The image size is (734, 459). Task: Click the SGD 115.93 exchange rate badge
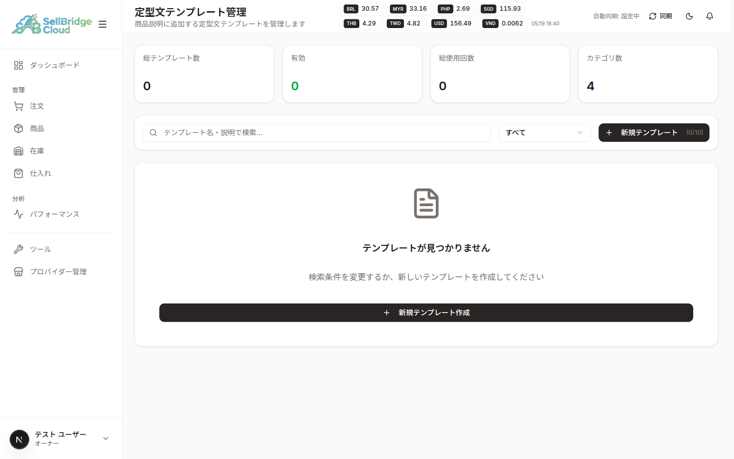(501, 9)
